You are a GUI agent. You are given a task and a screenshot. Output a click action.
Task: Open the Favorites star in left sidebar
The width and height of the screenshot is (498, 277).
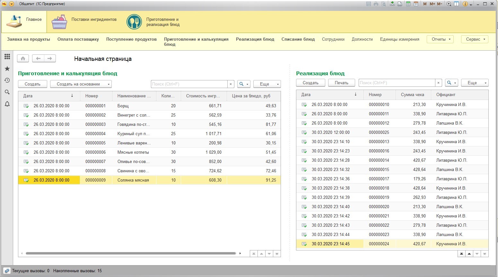pos(7,69)
